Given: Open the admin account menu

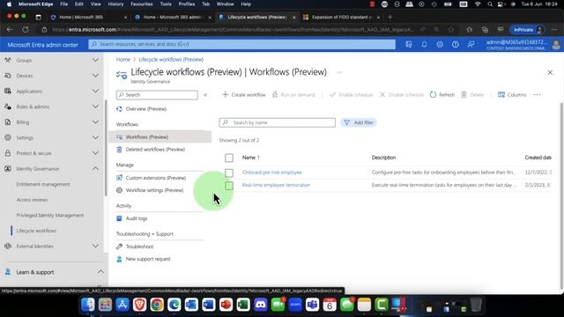Looking at the screenshot, I should pyautogui.click(x=523, y=45).
